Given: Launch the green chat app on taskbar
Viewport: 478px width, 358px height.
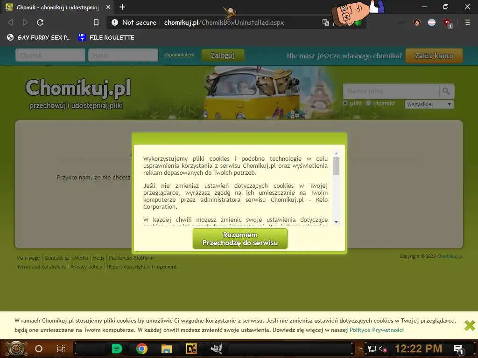Looking at the screenshot, I should pyautogui.click(x=117, y=349).
